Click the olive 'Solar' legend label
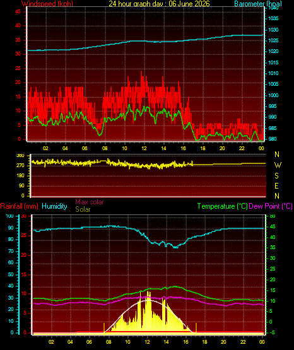294x350 pixels. [83, 209]
